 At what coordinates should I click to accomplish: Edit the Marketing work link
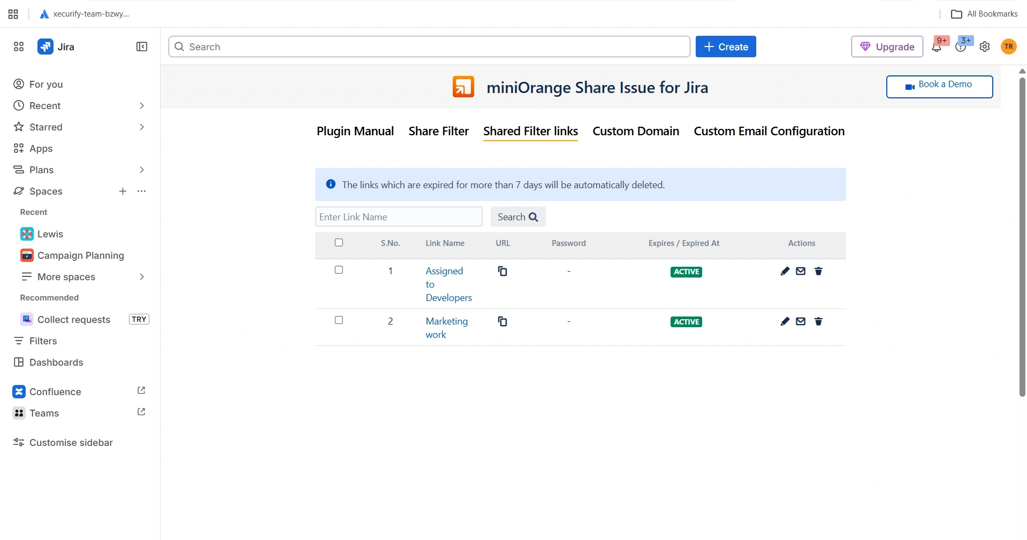point(785,321)
